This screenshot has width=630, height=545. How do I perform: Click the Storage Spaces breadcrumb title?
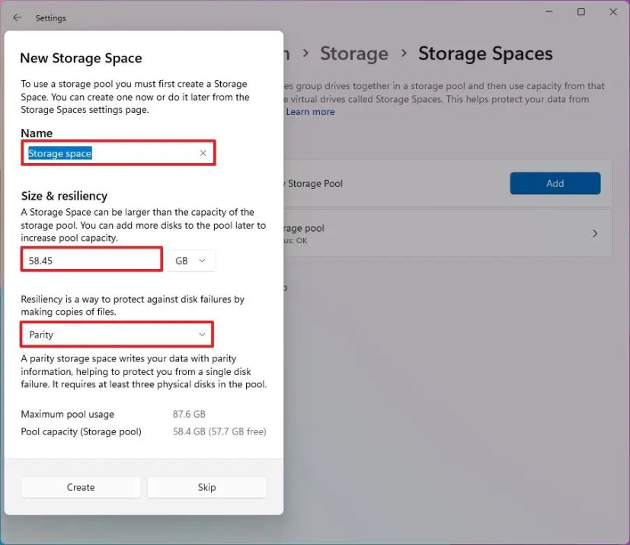(x=485, y=54)
